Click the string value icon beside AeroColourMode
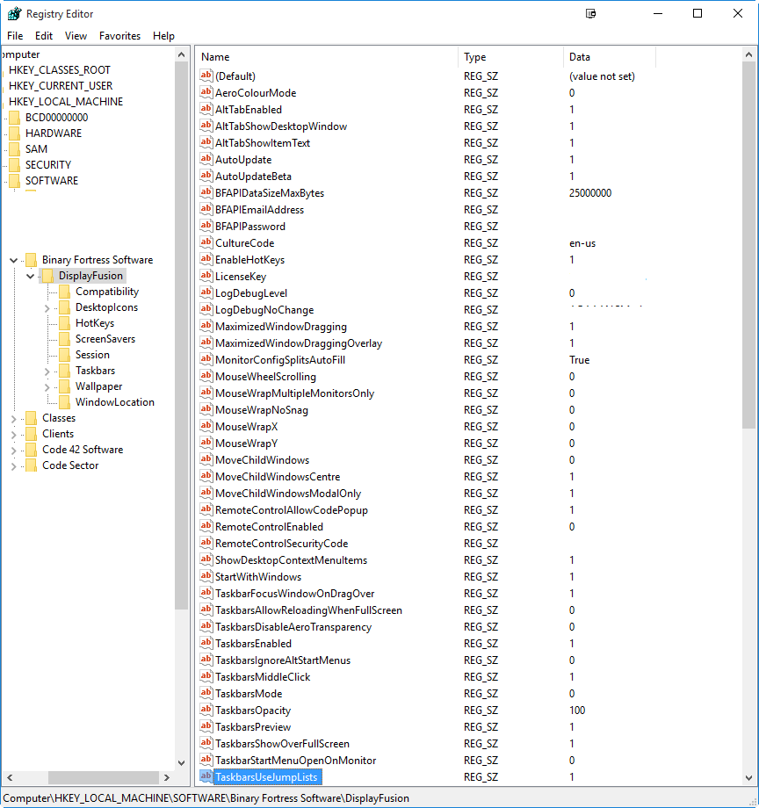Image resolution: width=759 pixels, height=808 pixels. [206, 93]
